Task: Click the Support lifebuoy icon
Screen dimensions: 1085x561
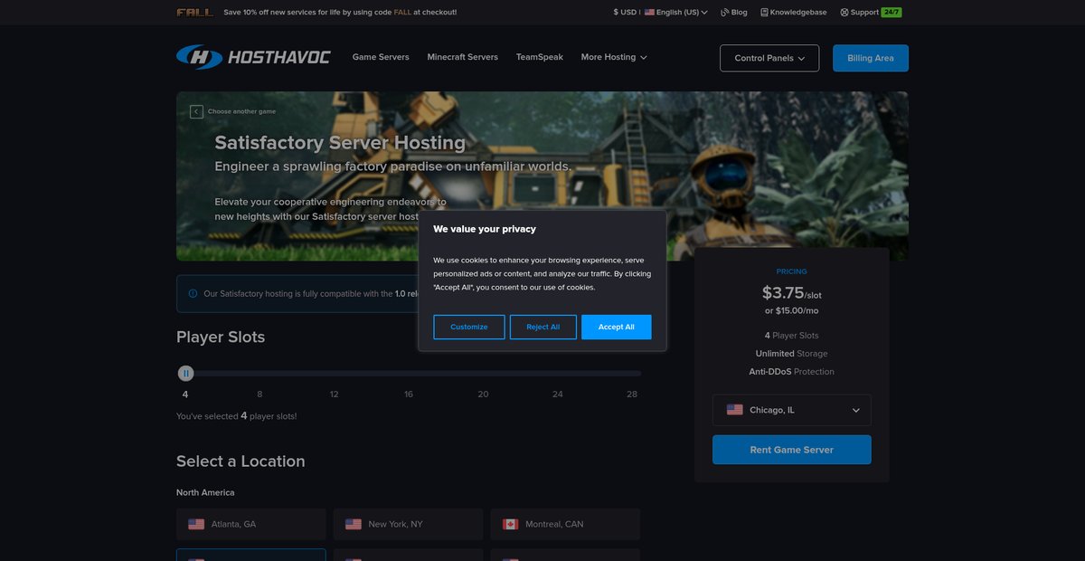Action: [x=844, y=13]
